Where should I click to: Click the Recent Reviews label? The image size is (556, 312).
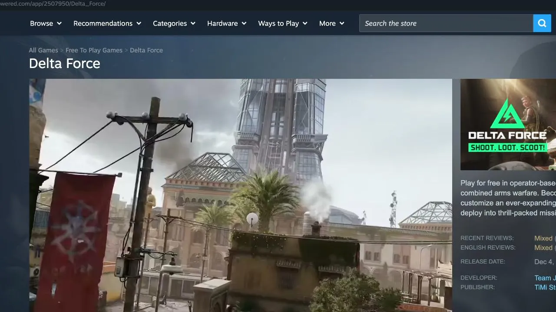(x=487, y=238)
